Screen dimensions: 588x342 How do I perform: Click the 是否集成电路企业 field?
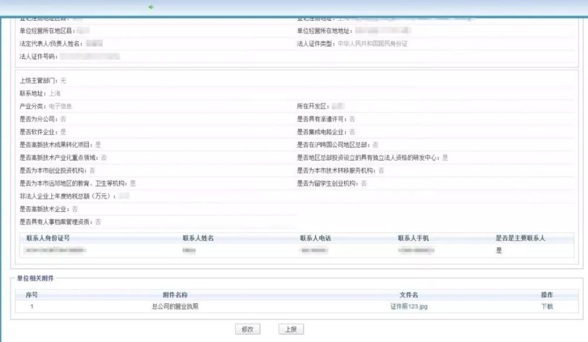(326, 132)
